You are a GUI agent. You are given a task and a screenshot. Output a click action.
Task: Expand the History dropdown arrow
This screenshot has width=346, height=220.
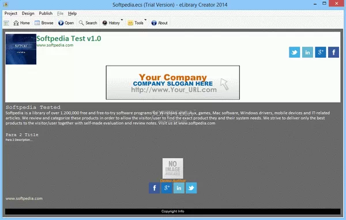[x=122, y=20]
